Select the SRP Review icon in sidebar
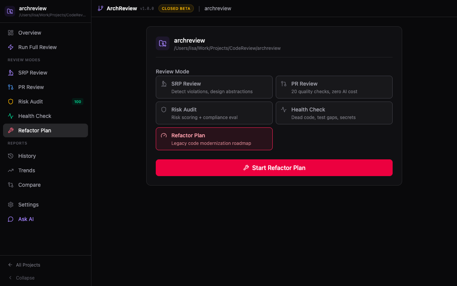 11,73
